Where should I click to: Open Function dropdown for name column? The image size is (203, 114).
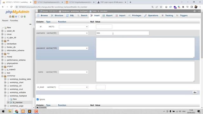[74, 72]
